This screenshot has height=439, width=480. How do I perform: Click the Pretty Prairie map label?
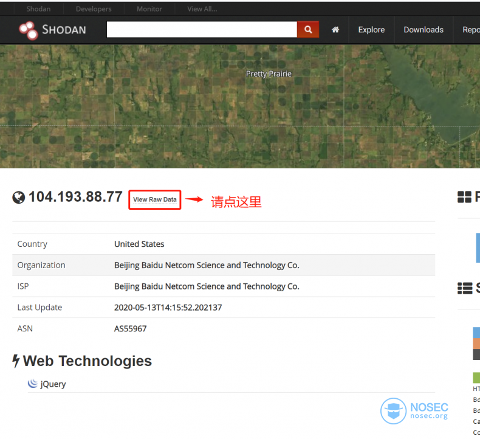269,74
